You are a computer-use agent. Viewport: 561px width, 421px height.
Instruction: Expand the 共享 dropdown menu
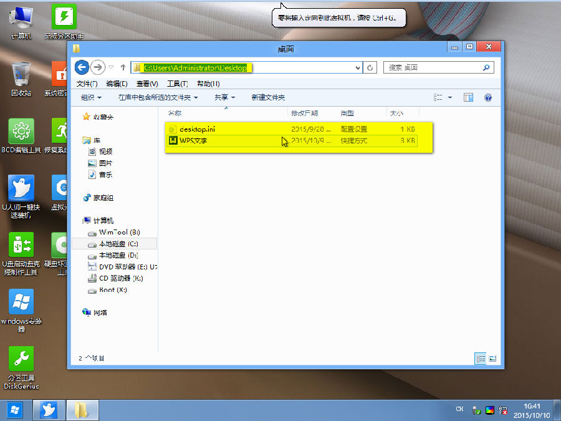224,97
